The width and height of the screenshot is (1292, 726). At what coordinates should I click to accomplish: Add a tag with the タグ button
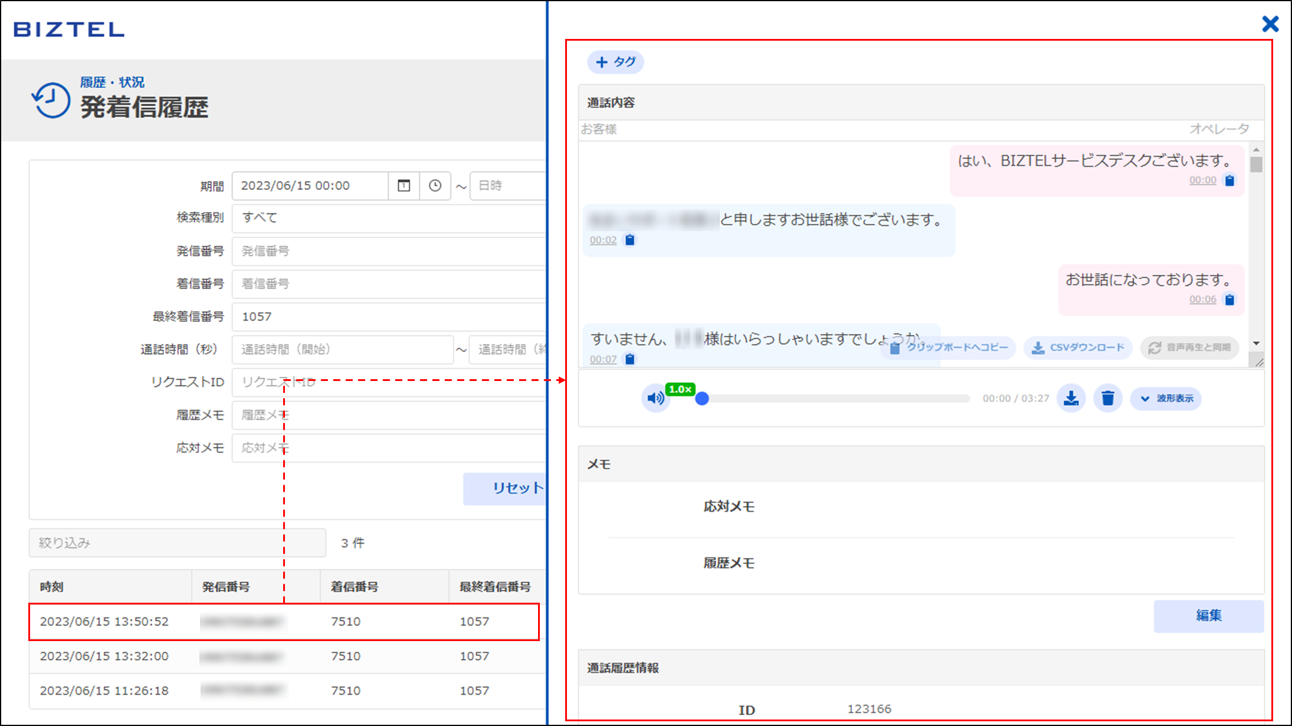(x=615, y=62)
